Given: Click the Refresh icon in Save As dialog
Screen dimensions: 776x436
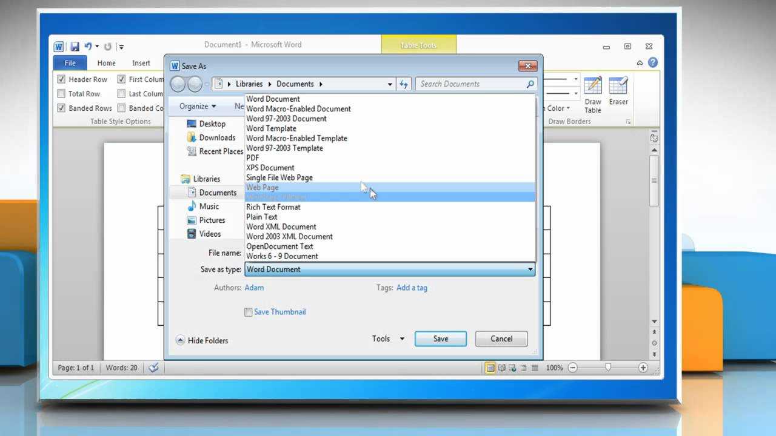Looking at the screenshot, I should coord(404,84).
